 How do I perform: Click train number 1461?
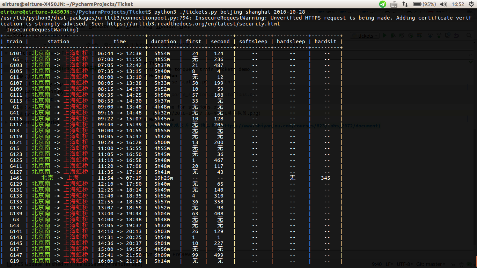click(16, 178)
